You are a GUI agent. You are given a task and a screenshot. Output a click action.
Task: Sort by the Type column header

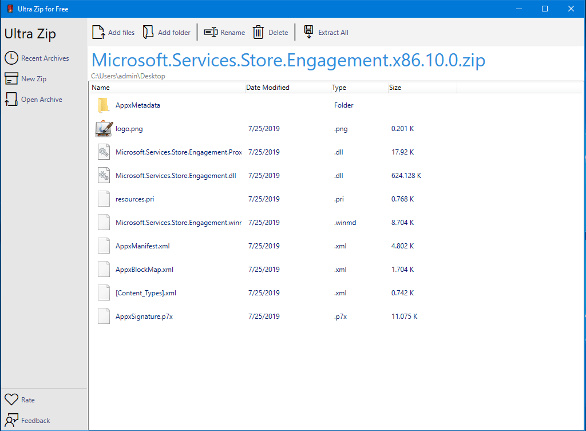click(x=359, y=88)
